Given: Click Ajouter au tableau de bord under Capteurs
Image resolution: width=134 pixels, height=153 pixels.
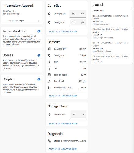Looking at the screenshot, I should (x=63, y=96).
